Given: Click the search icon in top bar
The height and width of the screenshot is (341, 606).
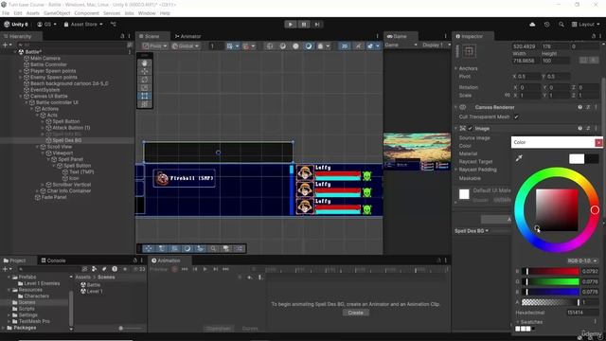Looking at the screenshot, I should coord(561,25).
